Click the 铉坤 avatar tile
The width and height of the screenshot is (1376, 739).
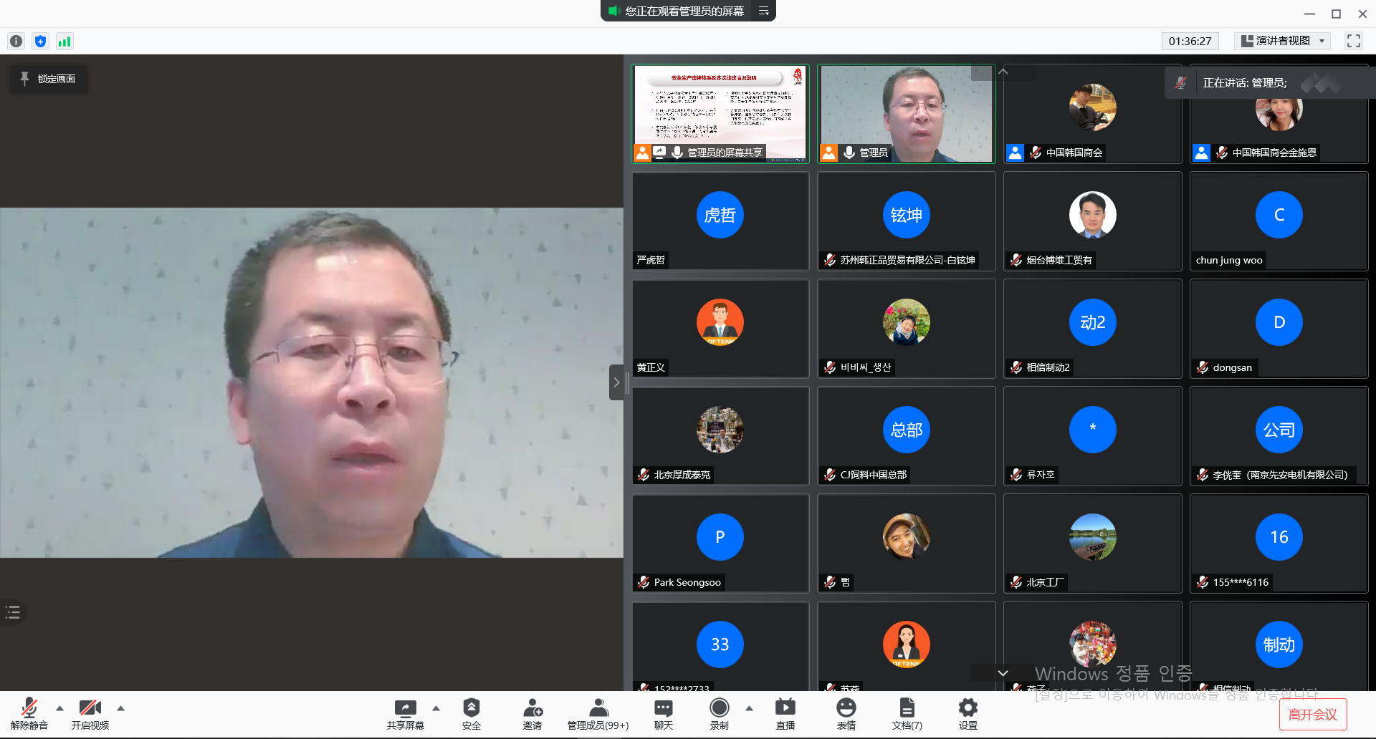(907, 215)
